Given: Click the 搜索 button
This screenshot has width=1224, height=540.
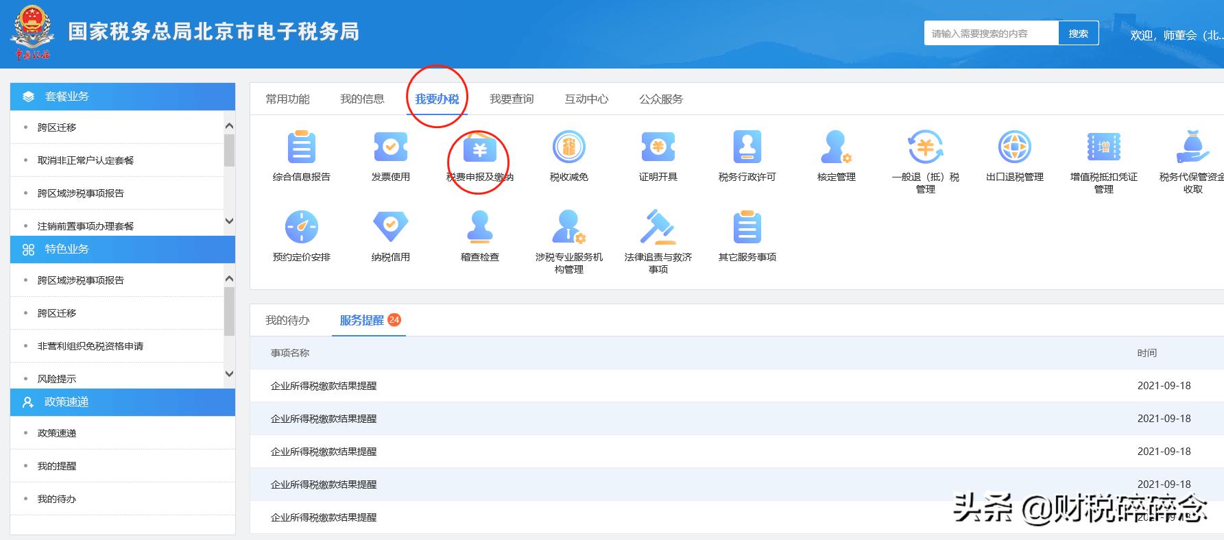Looking at the screenshot, I should click(x=1078, y=33).
